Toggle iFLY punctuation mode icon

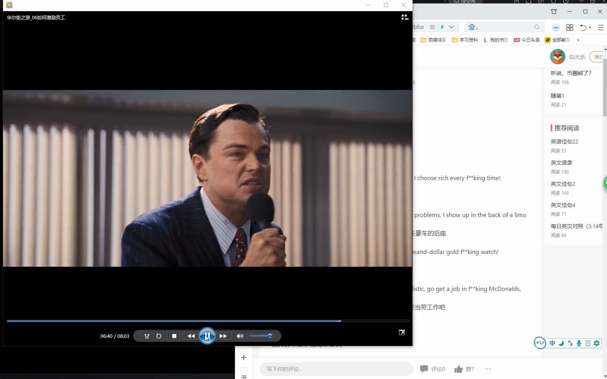[x=570, y=343]
